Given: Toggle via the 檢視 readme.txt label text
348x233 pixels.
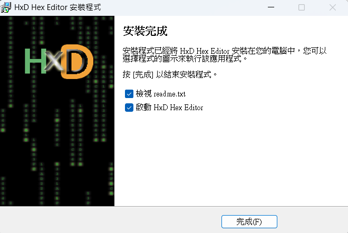Looking at the screenshot, I should [x=161, y=94].
